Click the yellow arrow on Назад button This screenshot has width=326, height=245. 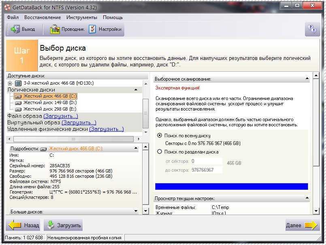click(x=15, y=225)
